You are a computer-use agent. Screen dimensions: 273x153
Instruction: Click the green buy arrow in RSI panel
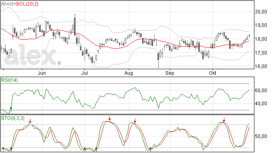pos(11,109)
